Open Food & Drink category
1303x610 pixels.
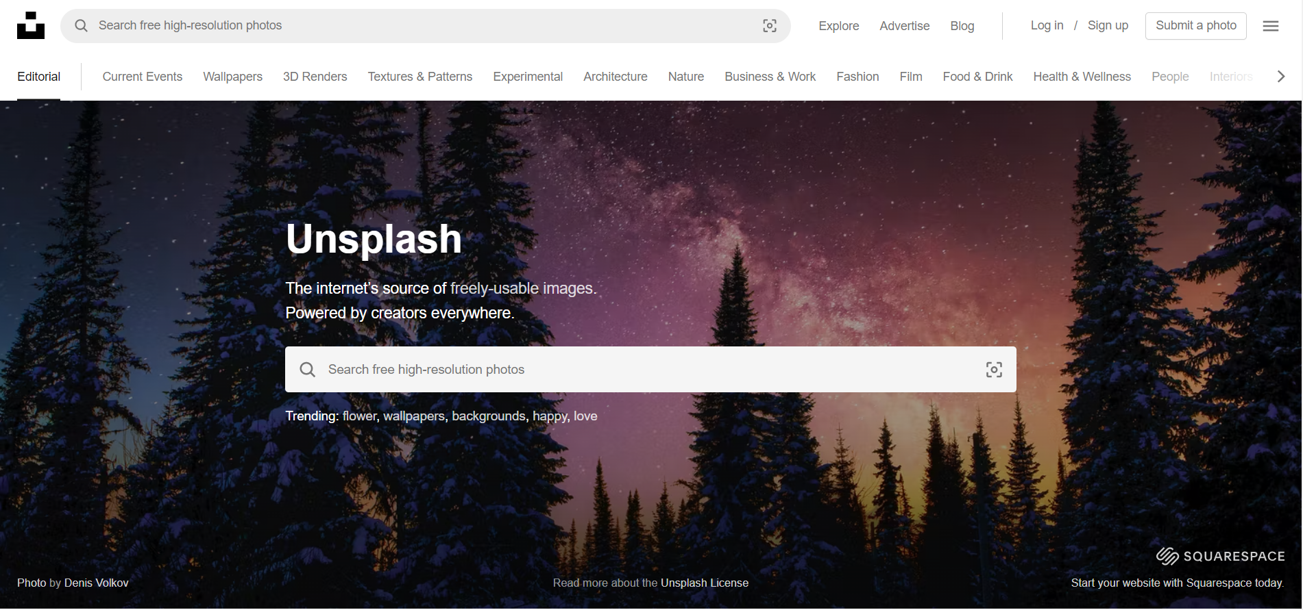coord(977,77)
